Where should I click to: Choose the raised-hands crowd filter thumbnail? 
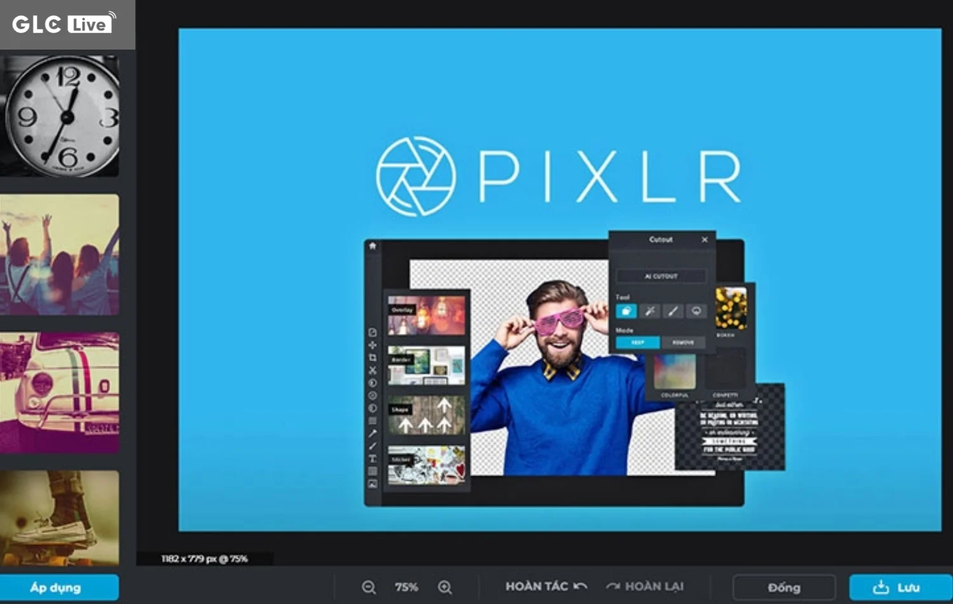pyautogui.click(x=59, y=254)
